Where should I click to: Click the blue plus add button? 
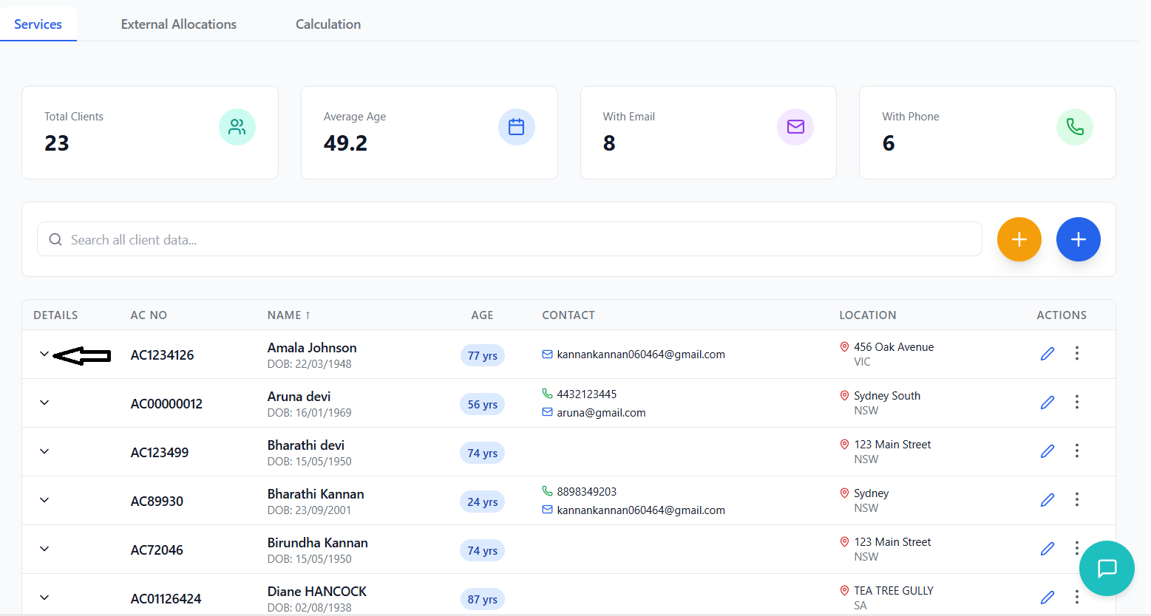coord(1078,239)
